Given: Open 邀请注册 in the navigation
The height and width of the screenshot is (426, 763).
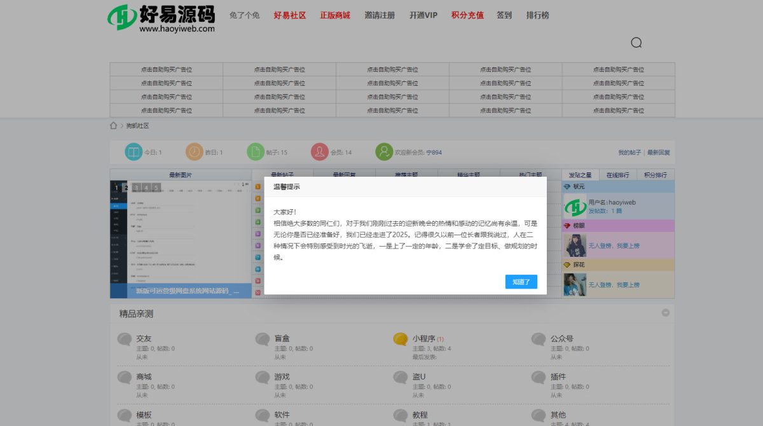Looking at the screenshot, I should [380, 15].
